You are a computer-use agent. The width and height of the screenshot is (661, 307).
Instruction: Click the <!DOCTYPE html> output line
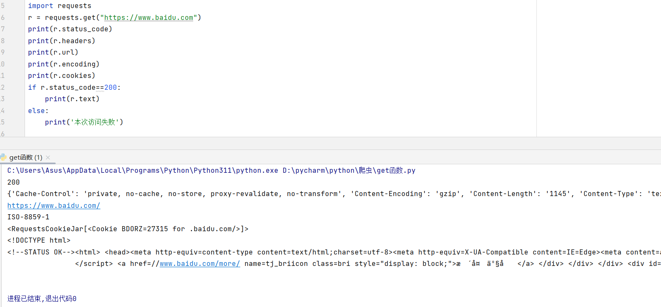pos(39,241)
